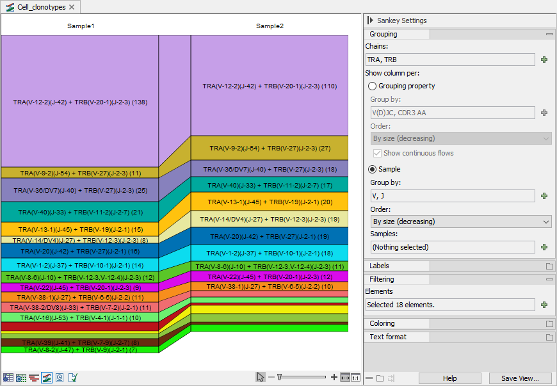557x386 pixels.
Task: Reset zoom with the 1:1 icon
Action: click(355, 378)
